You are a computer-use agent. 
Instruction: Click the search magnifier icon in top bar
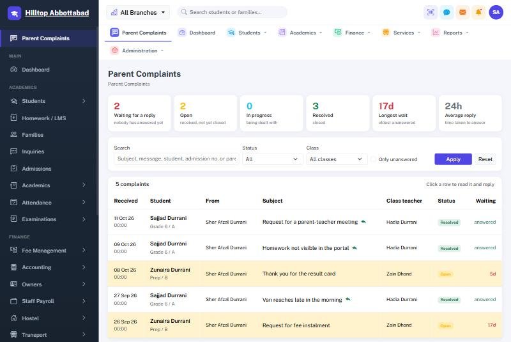pyautogui.click(x=184, y=12)
